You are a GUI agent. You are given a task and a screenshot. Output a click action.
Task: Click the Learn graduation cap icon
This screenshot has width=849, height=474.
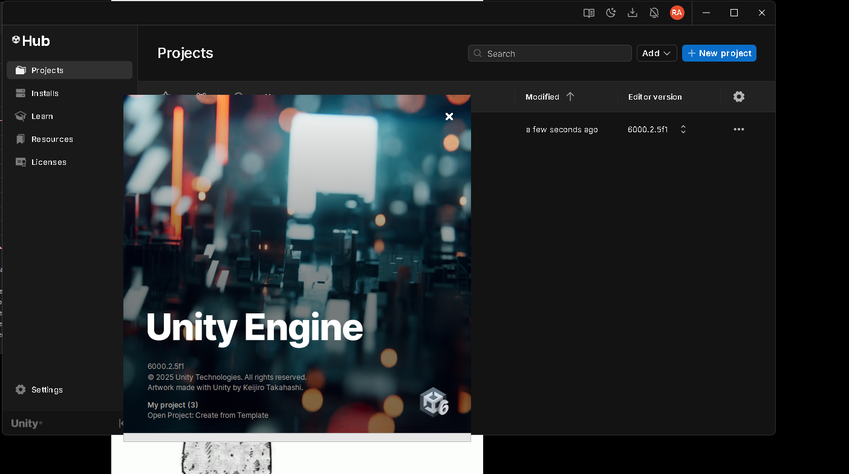point(21,116)
